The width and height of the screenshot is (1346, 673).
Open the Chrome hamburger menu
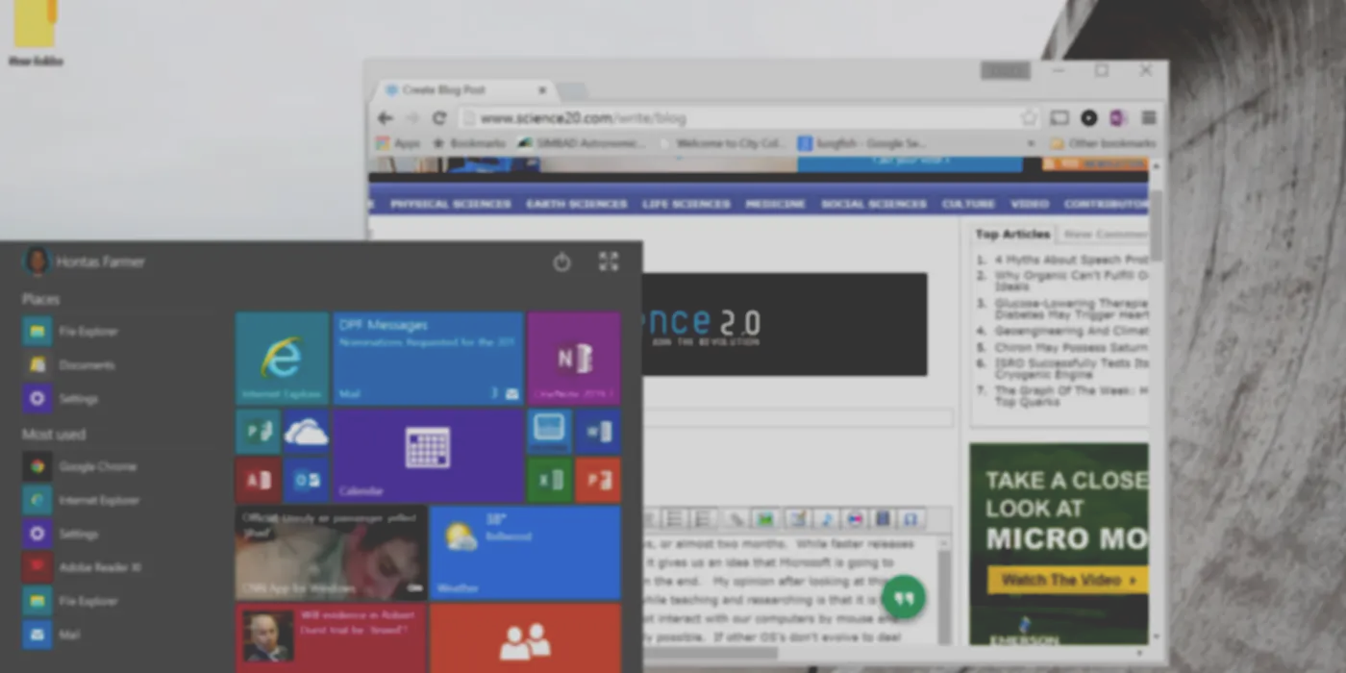tap(1149, 118)
